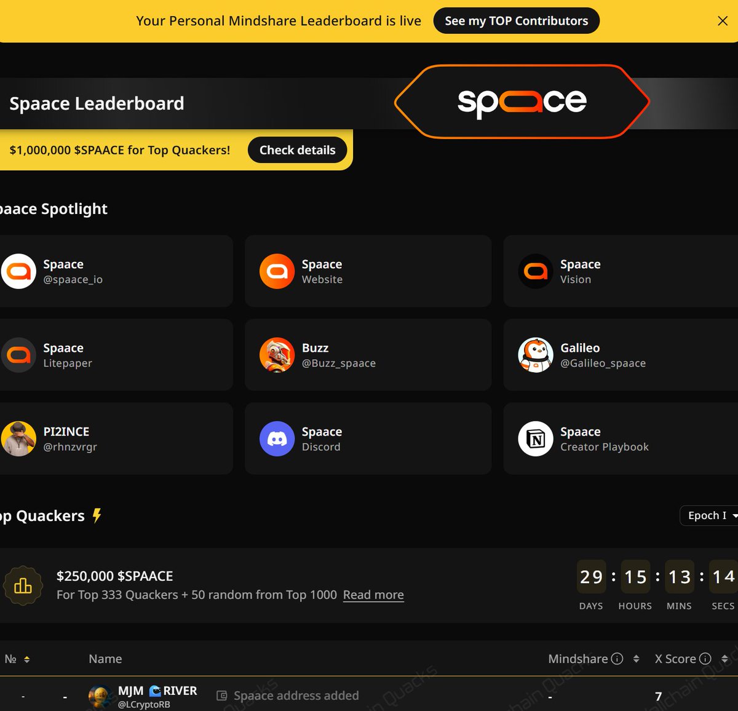738x711 pixels.
Task: Click the Spaace logo badge
Action: click(x=522, y=101)
